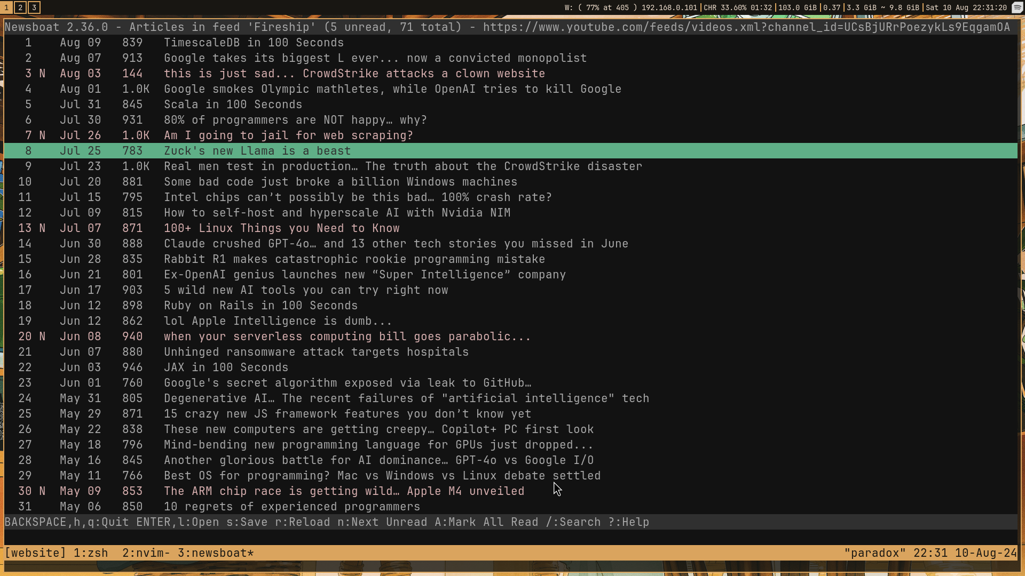The height and width of the screenshot is (576, 1025).
Task: Select Intel chips can't possibly be this bad
Action: tap(510, 197)
